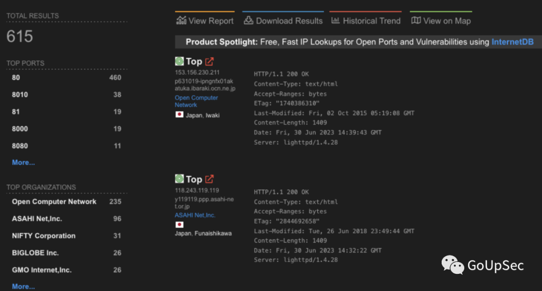Viewport: 542px width, 291px height.
Task: Open the Download Results tab
Action: [283, 19]
